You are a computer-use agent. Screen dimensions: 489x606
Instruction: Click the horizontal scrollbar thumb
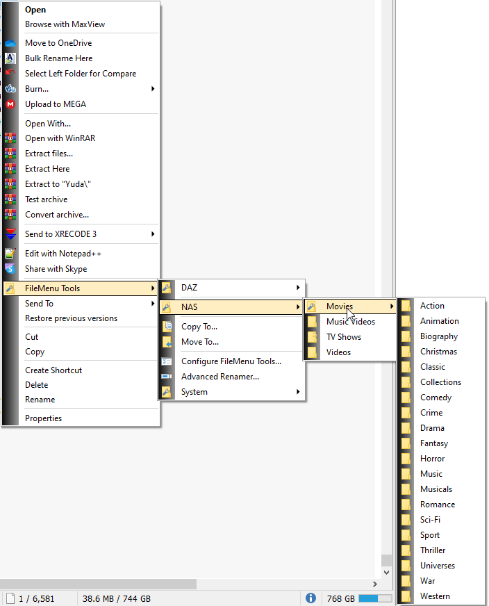point(98,584)
